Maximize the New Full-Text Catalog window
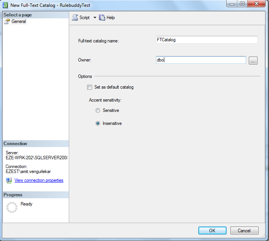 [x=242, y=4]
